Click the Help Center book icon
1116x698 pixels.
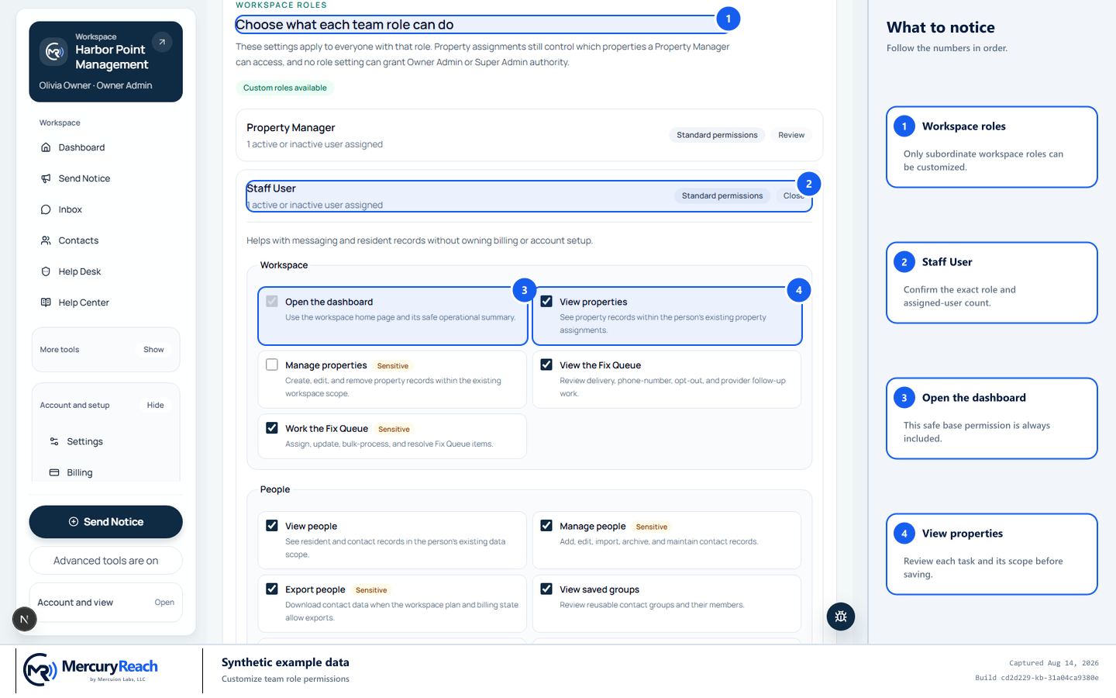point(46,302)
